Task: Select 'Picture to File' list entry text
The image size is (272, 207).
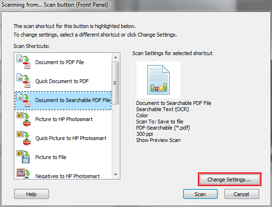Action: 51,157
